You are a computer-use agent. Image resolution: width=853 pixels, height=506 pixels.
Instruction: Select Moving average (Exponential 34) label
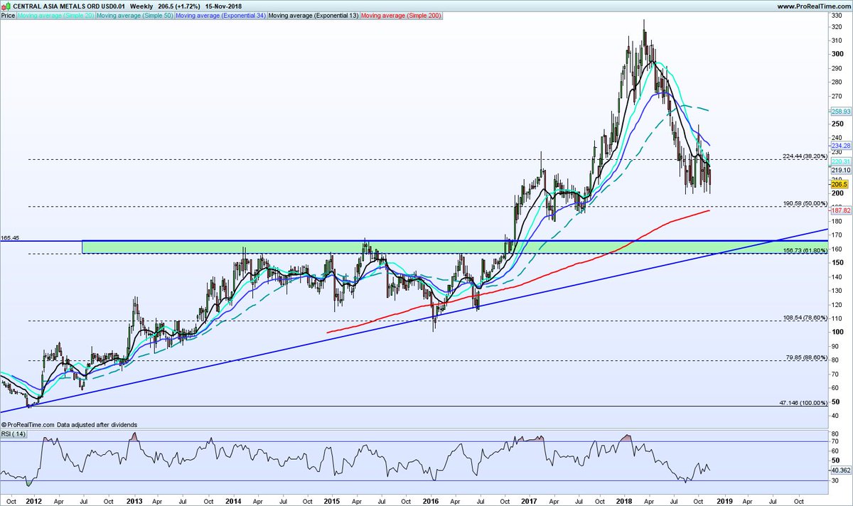pos(220,14)
